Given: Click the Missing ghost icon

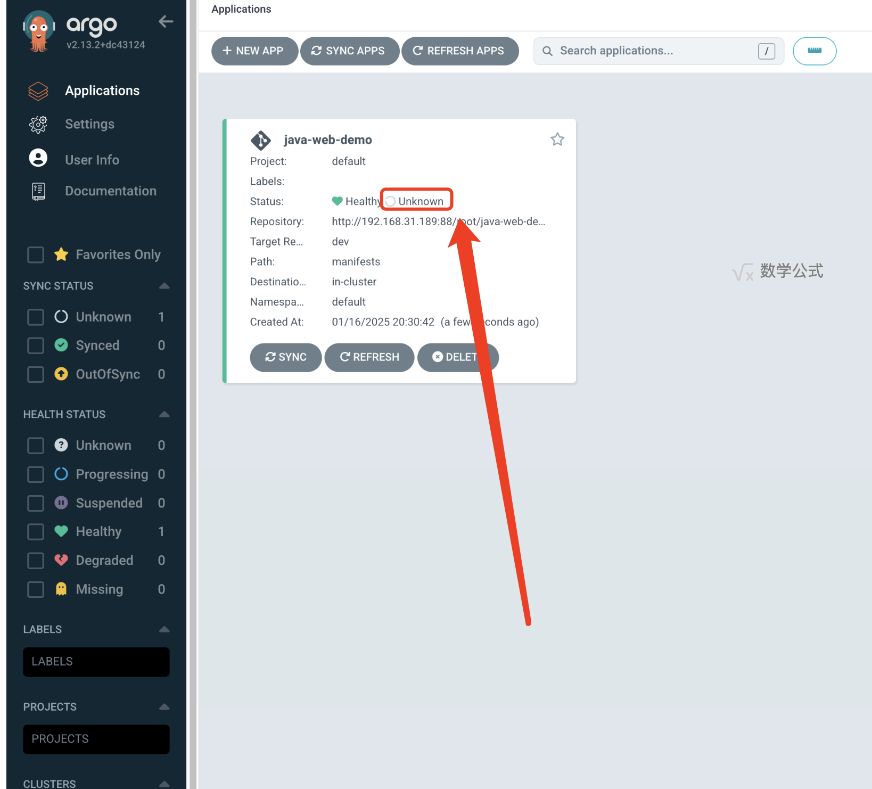Looking at the screenshot, I should coord(61,589).
